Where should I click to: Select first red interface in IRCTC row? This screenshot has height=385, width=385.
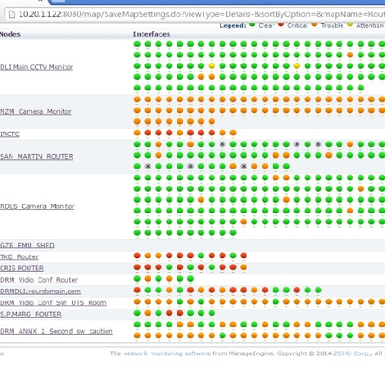[147, 133]
